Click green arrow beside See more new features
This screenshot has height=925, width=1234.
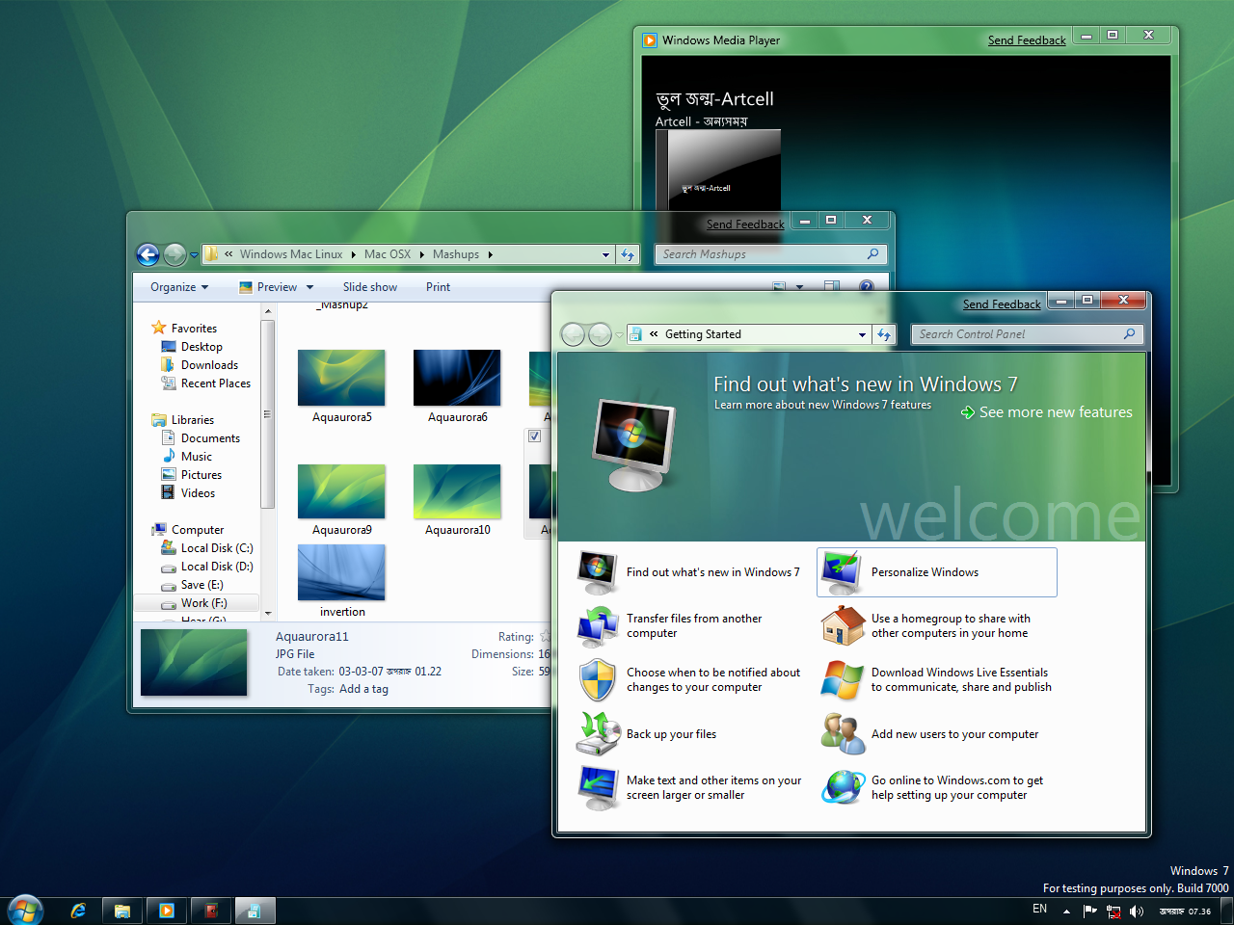click(x=967, y=412)
